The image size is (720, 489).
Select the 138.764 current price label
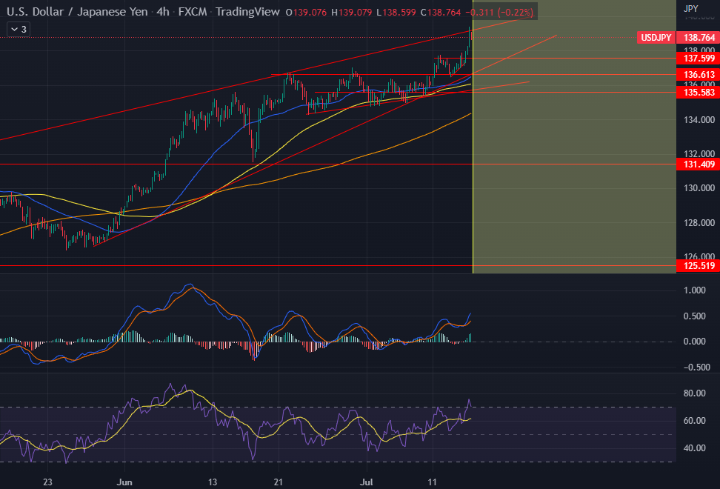coord(699,38)
